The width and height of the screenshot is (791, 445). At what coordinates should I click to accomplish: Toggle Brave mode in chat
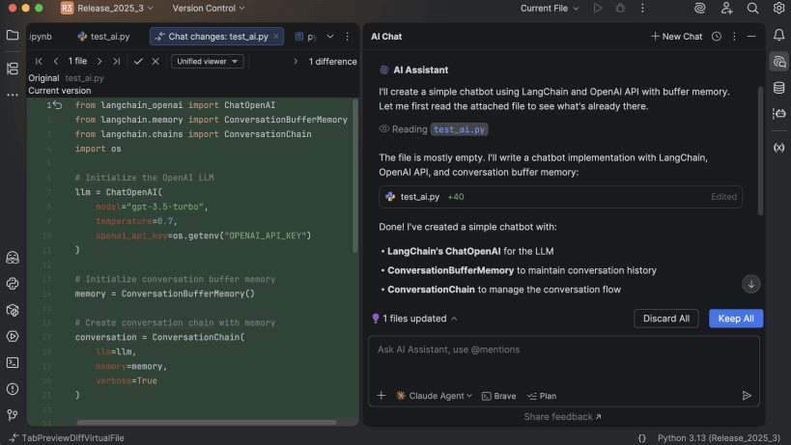(498, 396)
